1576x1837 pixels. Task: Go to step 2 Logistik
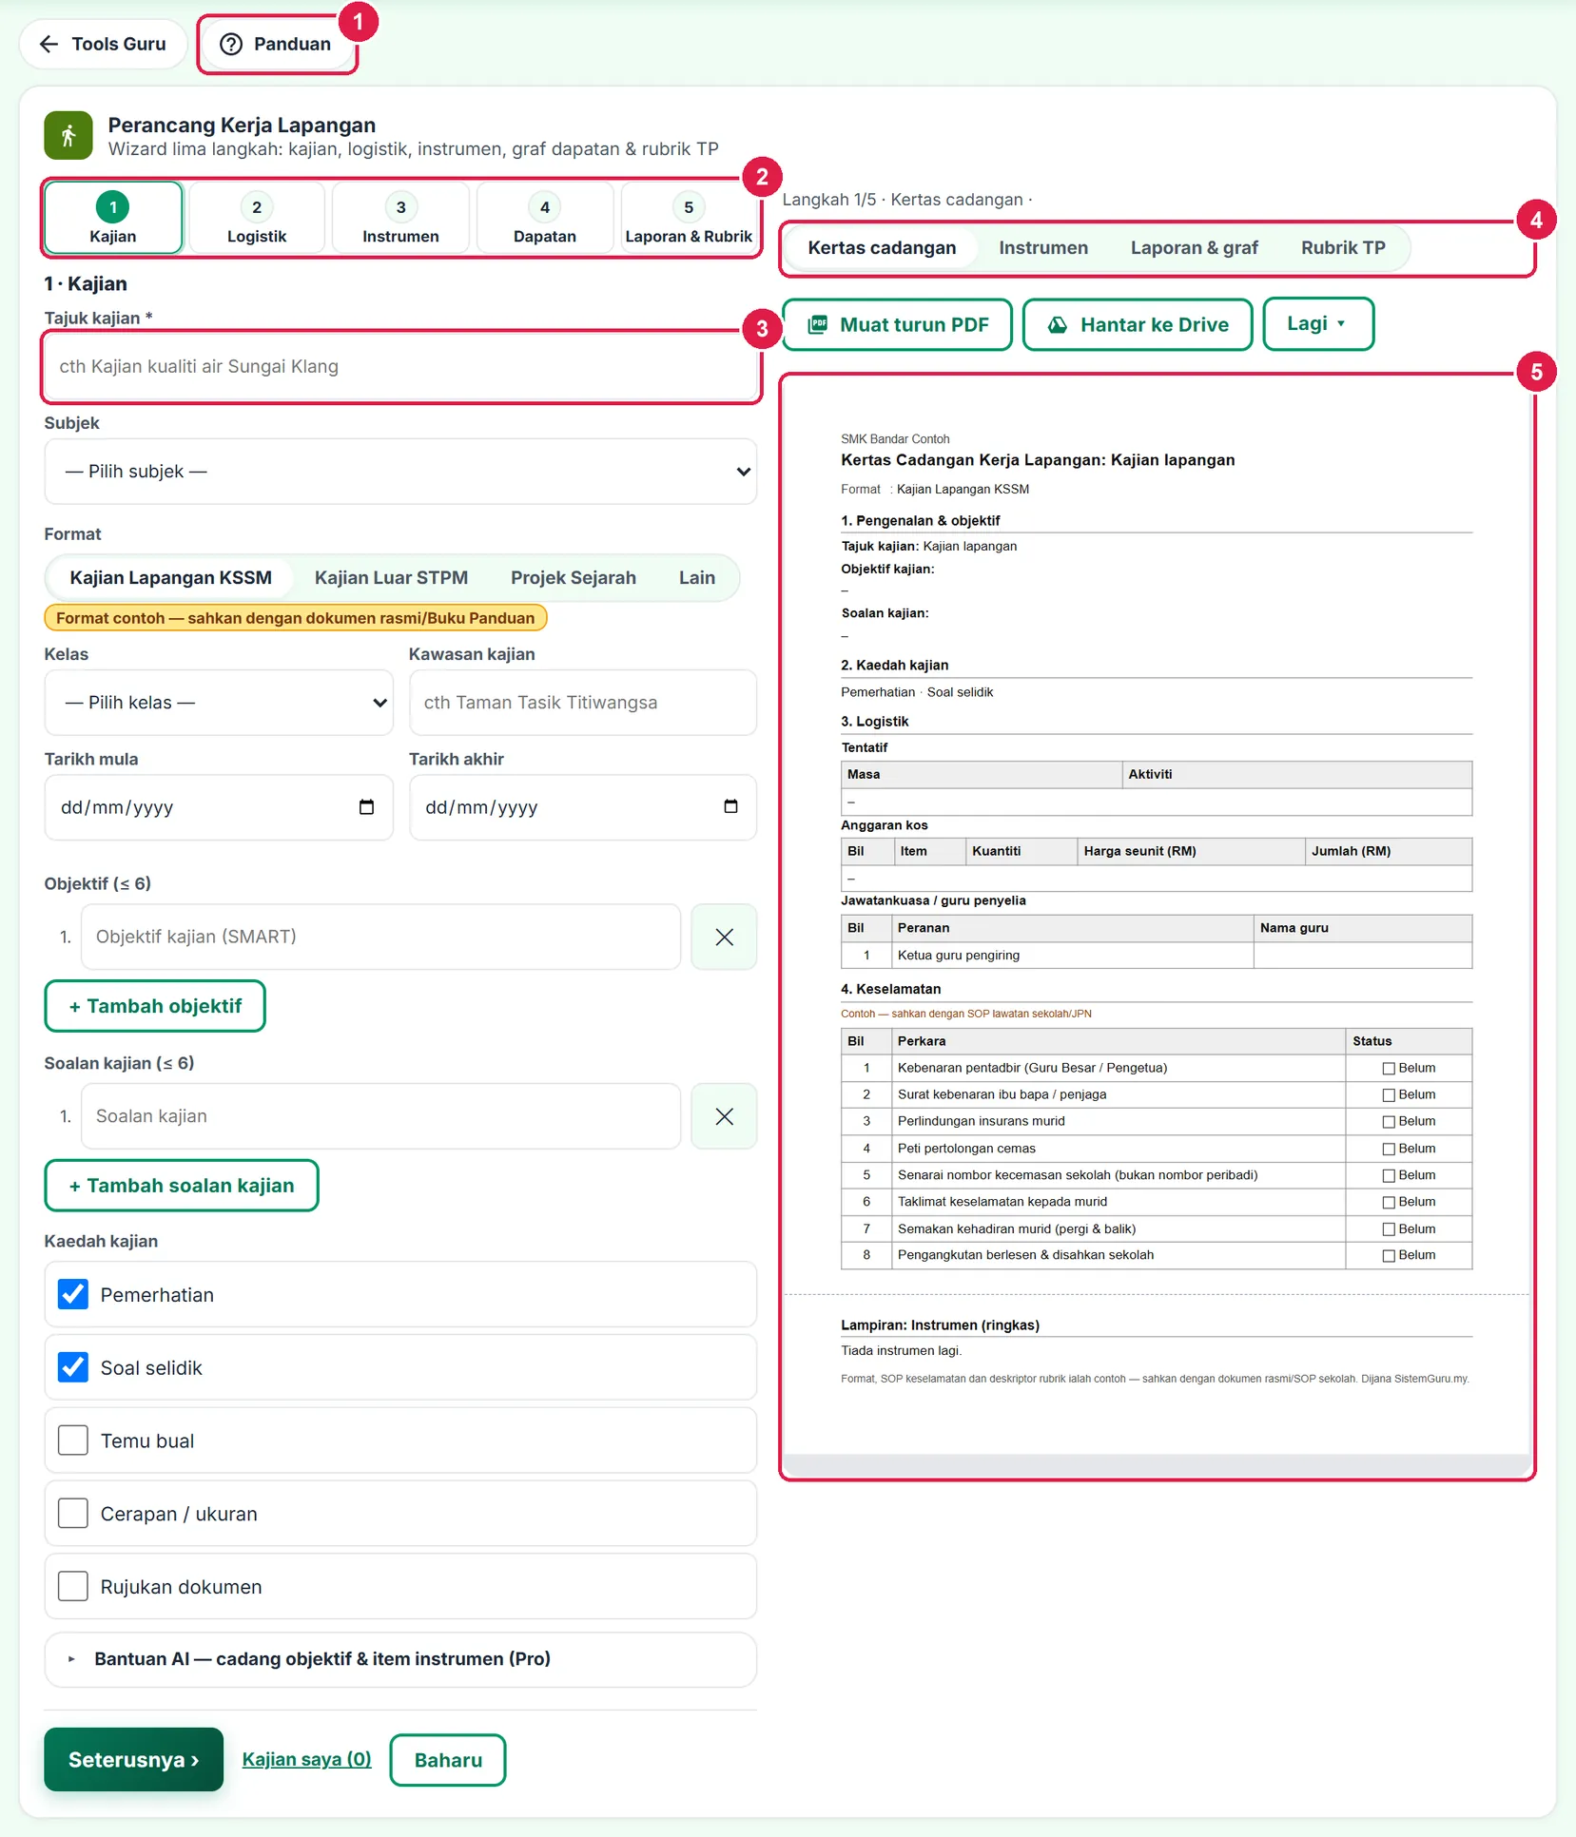(x=257, y=219)
